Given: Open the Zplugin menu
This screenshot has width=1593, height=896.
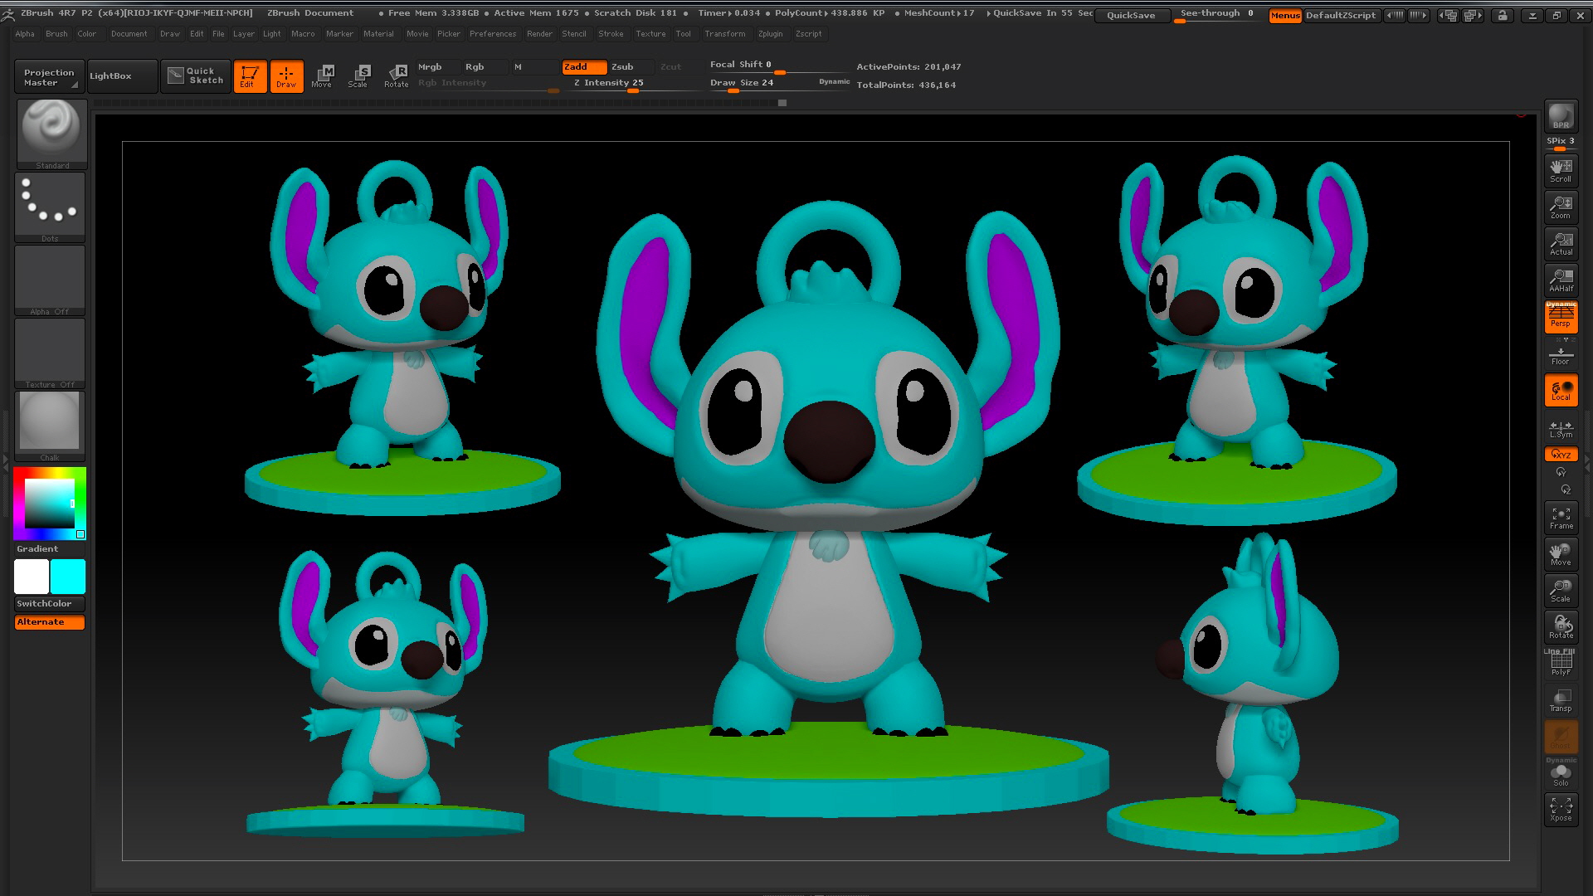Looking at the screenshot, I should coord(770,34).
